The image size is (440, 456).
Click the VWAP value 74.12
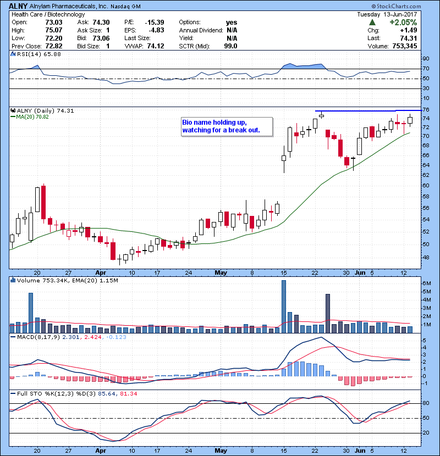coord(156,46)
